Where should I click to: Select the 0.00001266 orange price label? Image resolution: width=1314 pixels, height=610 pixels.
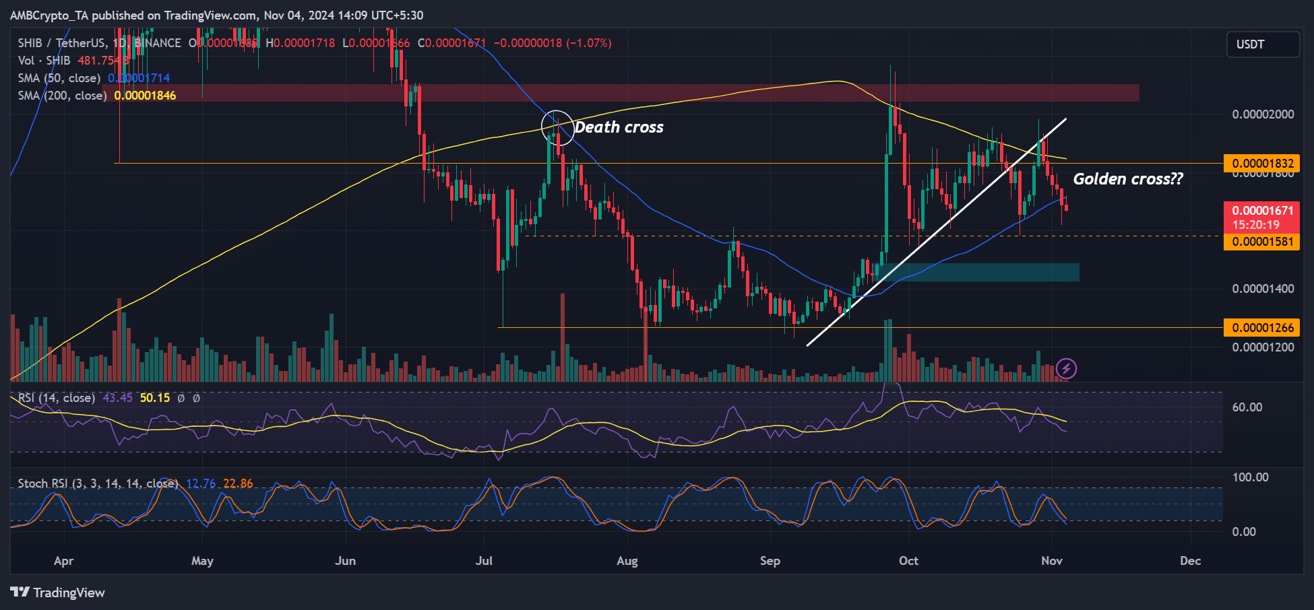point(1261,328)
